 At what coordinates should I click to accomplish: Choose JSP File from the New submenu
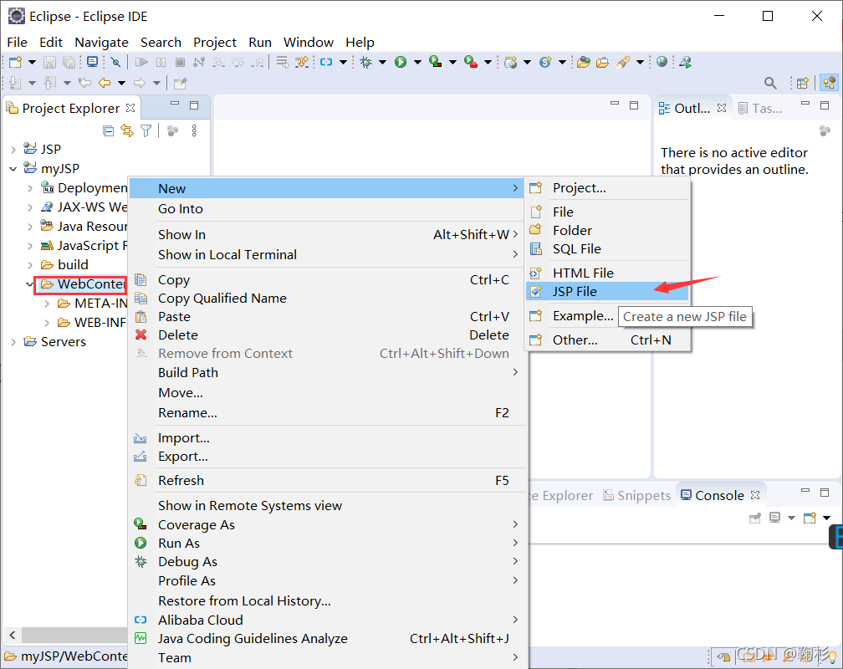click(x=607, y=292)
